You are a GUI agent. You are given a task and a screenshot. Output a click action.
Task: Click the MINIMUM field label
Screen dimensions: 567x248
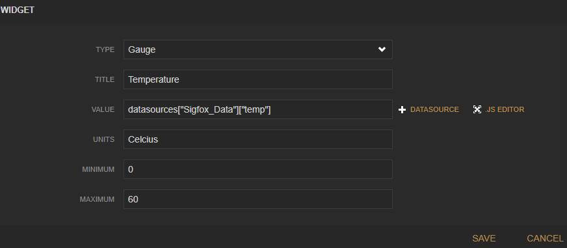click(x=98, y=169)
